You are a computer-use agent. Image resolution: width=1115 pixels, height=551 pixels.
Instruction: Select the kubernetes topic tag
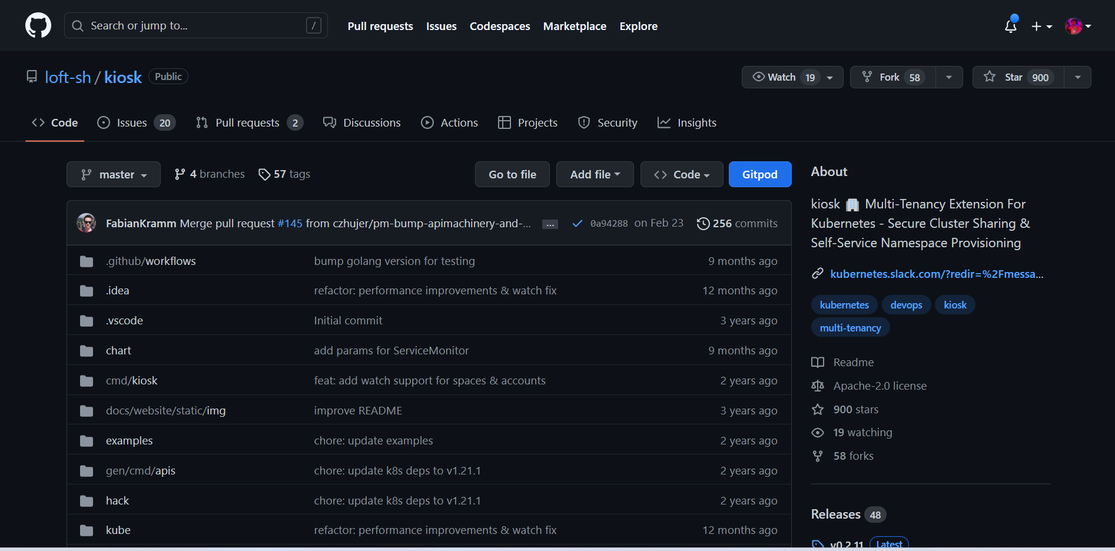(x=844, y=305)
